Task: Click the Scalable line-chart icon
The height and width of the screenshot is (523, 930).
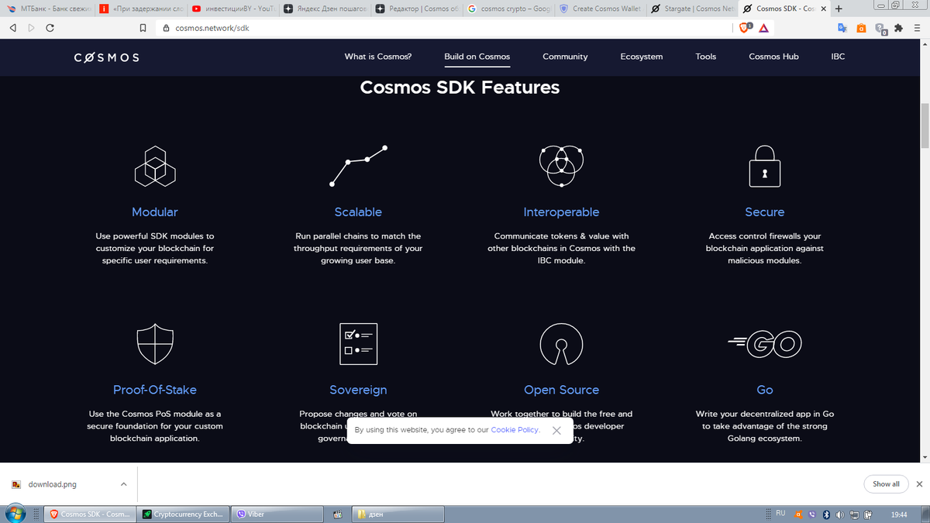Action: (358, 166)
